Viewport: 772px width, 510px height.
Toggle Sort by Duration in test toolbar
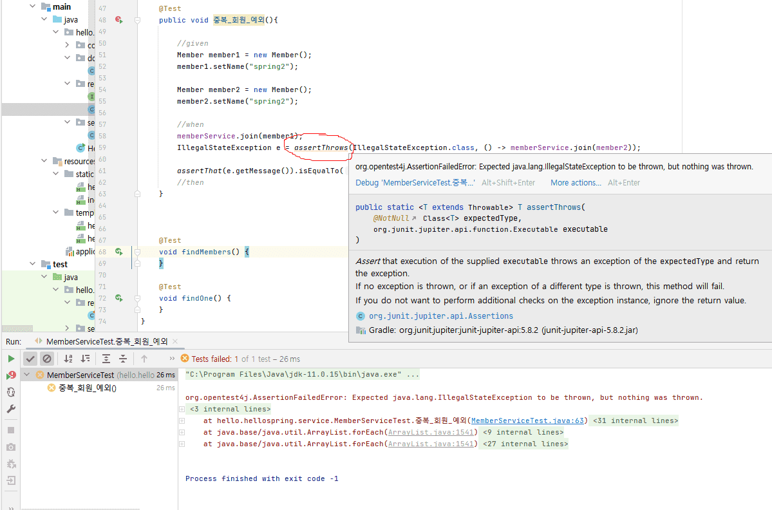click(x=86, y=359)
